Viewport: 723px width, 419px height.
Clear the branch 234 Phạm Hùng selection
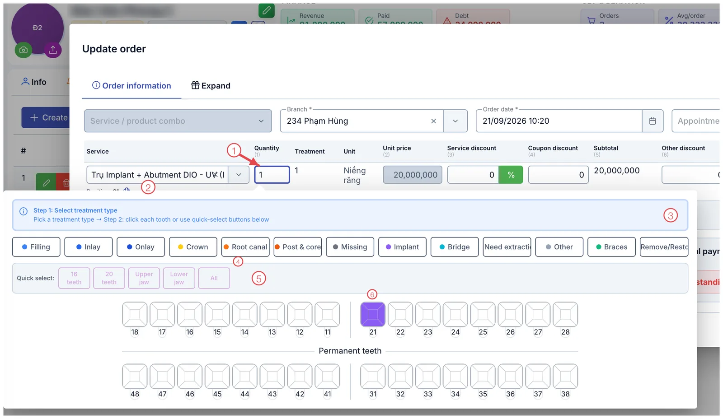433,121
